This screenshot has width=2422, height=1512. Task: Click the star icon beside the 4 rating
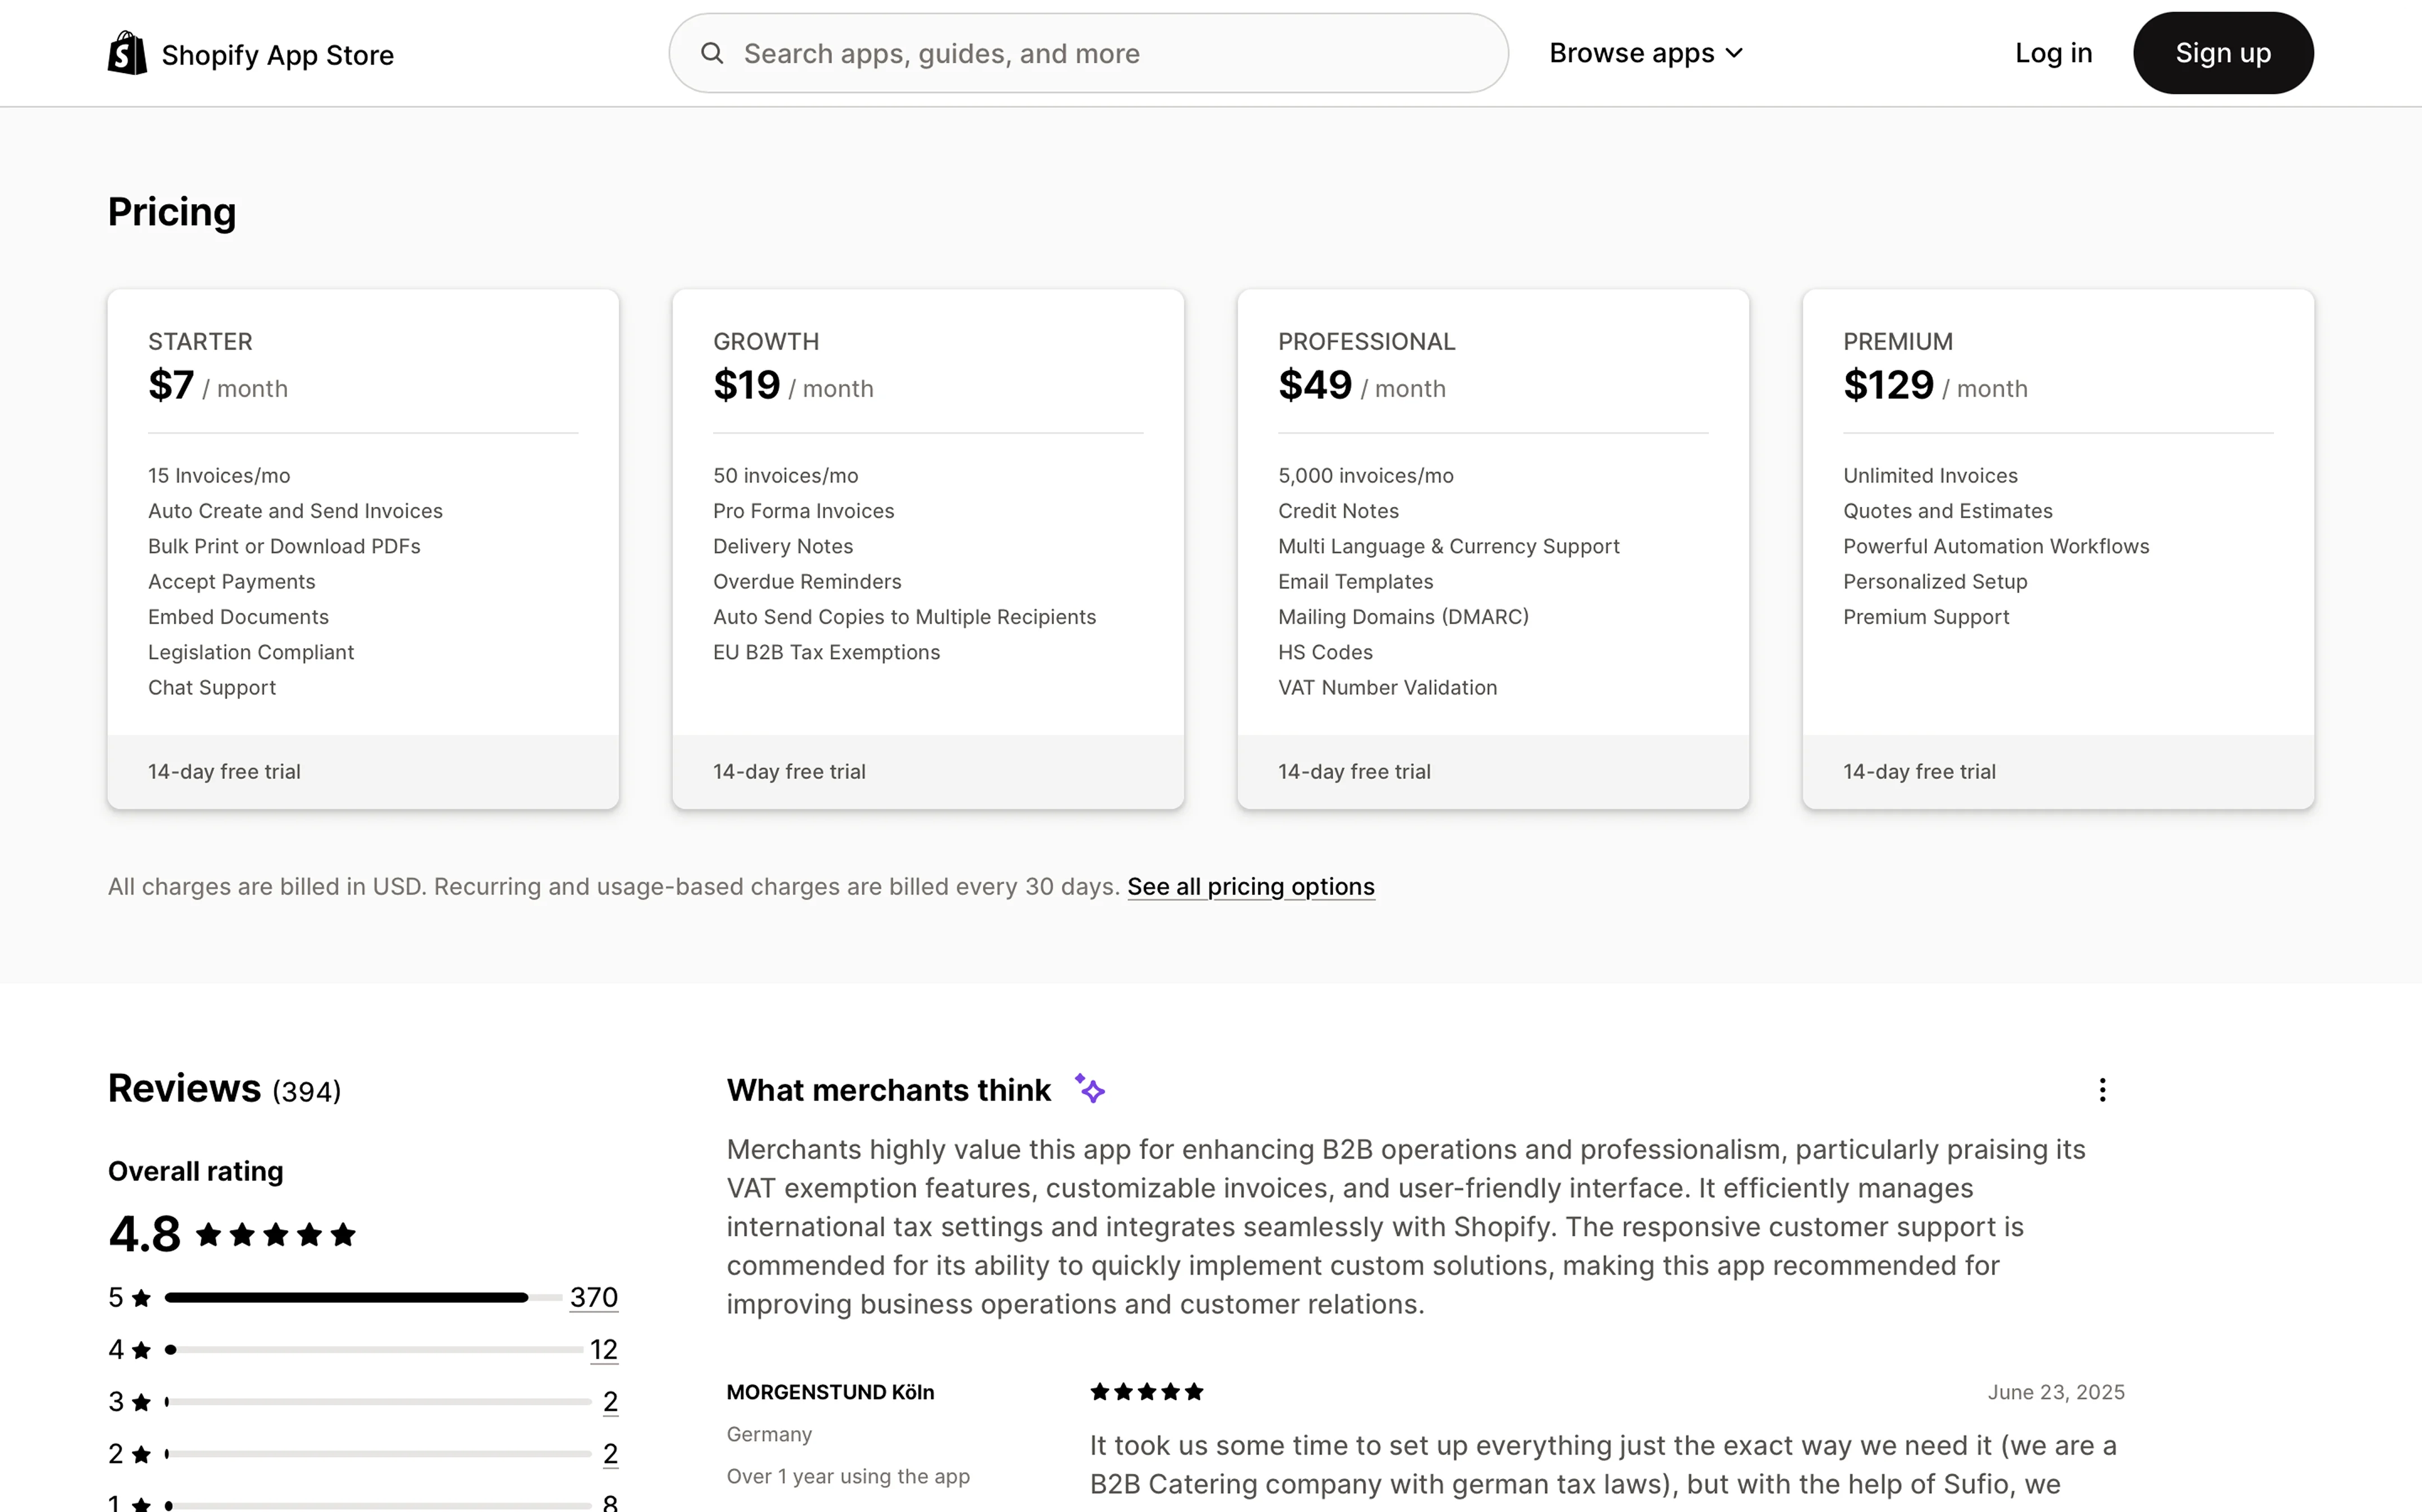pos(142,1350)
